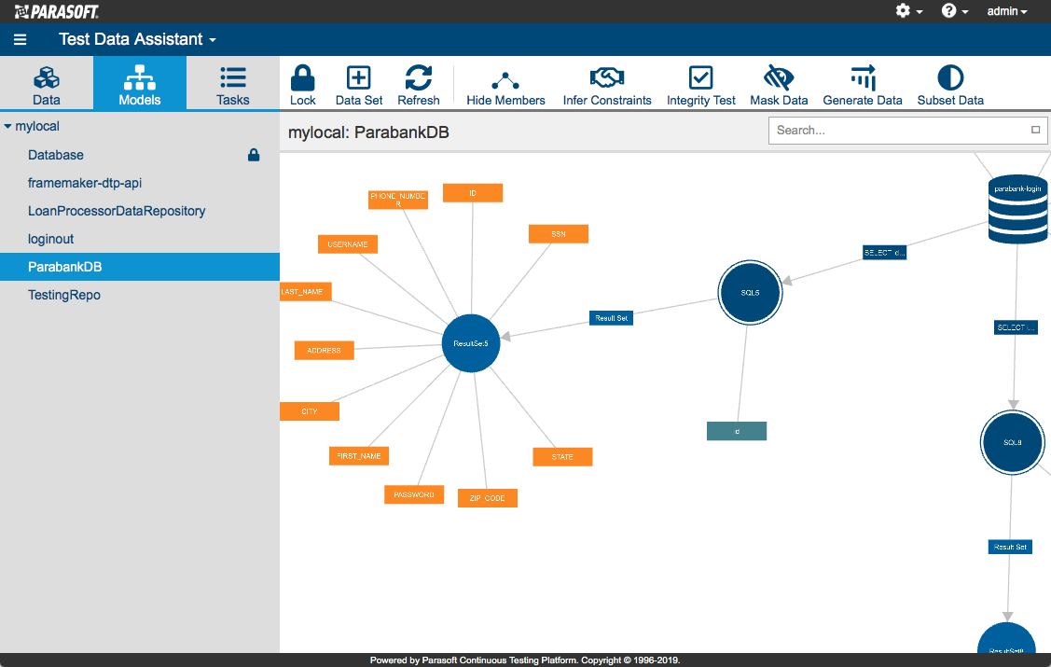
Task: Select the teal id parameter node
Action: coord(737,431)
